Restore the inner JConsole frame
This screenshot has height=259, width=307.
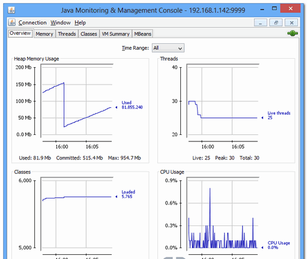[276, 23]
